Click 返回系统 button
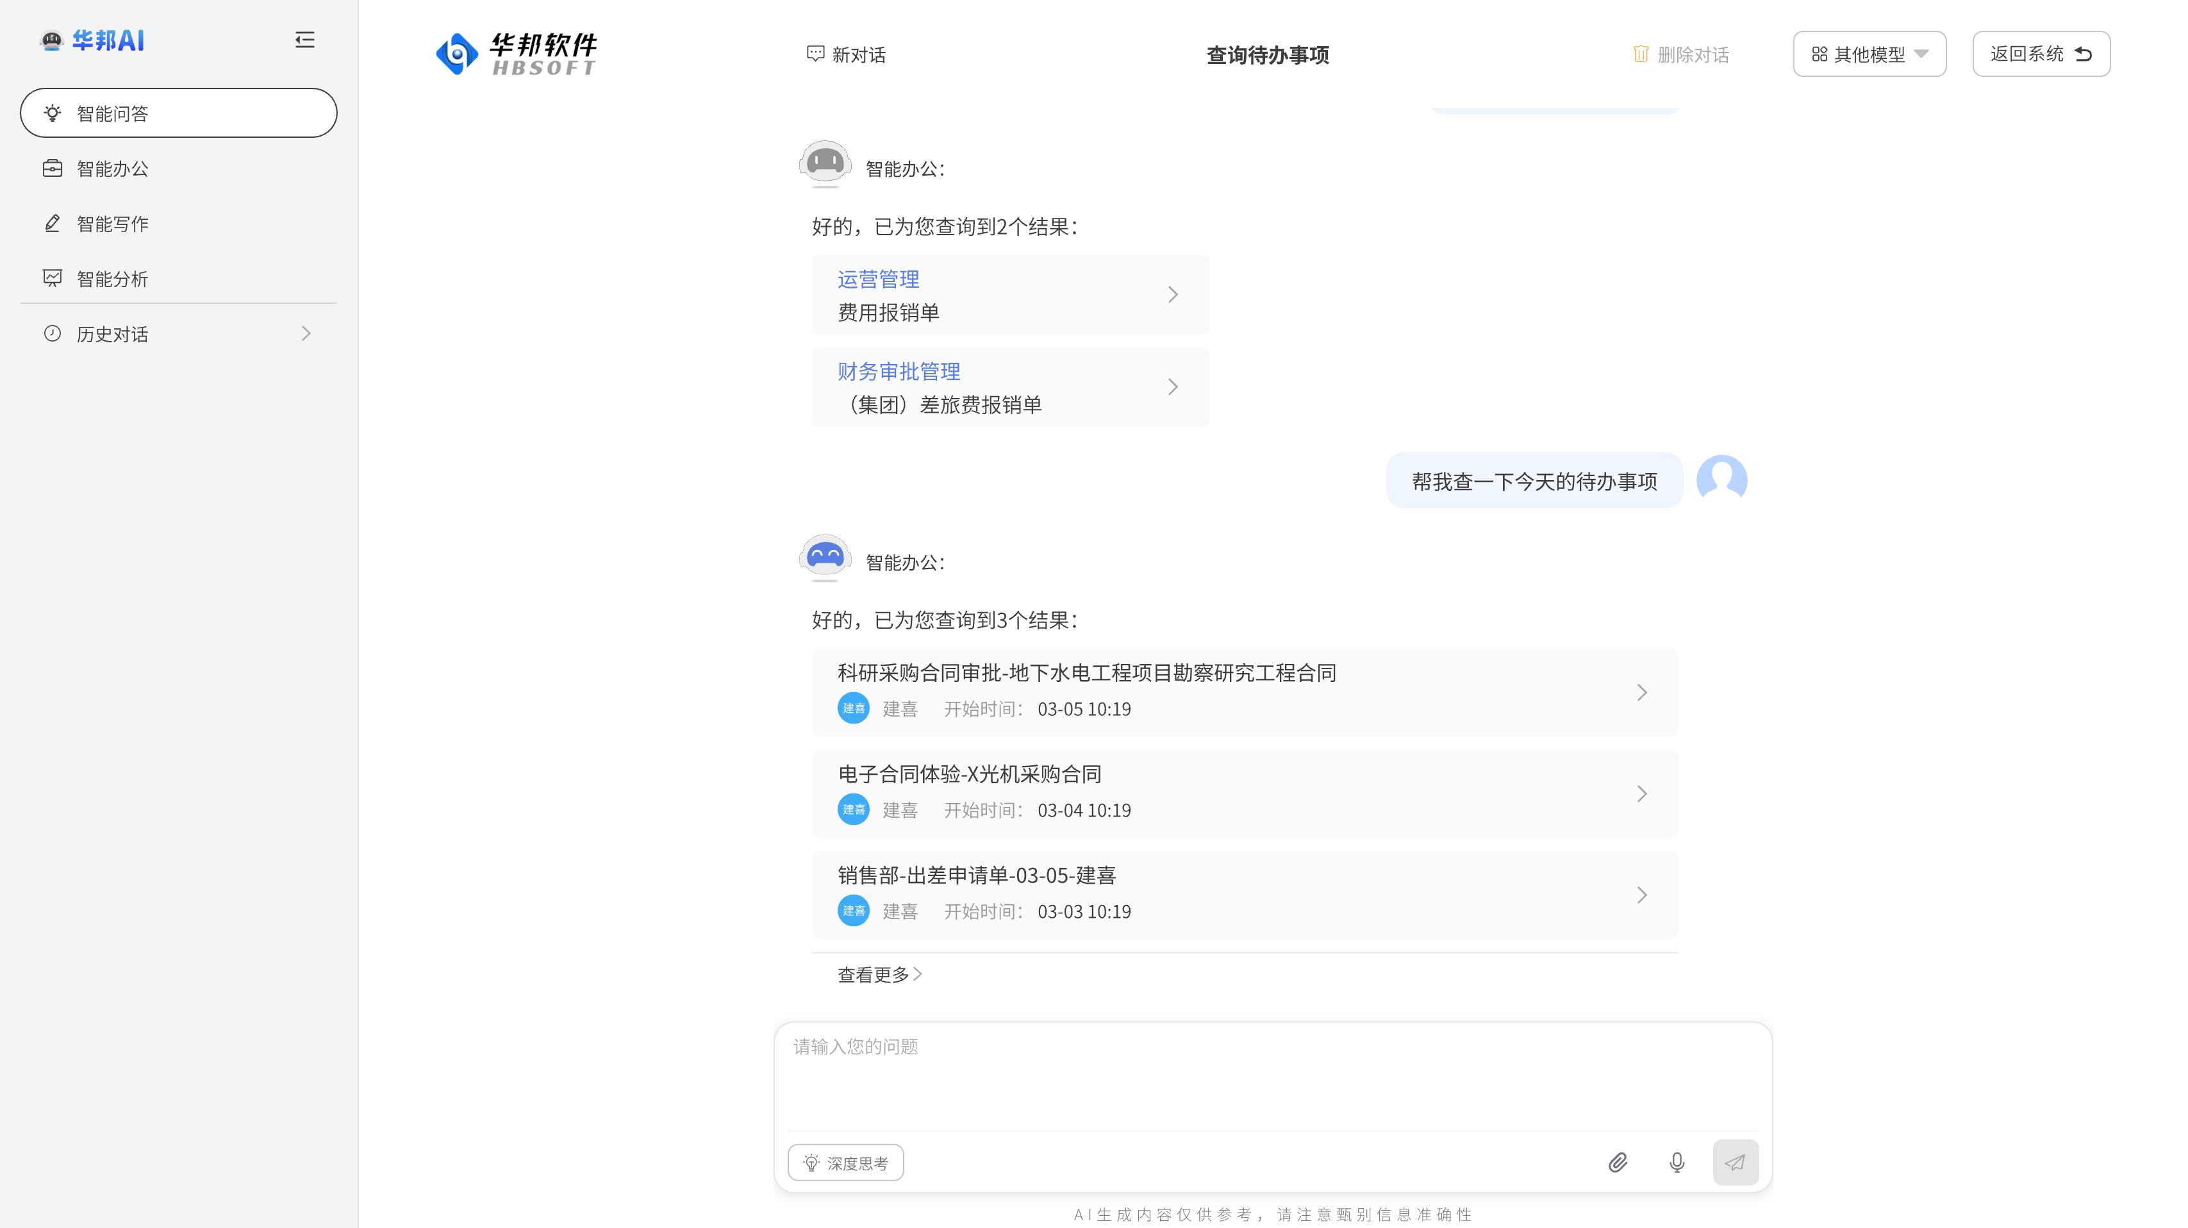2188x1228 pixels. 2041,54
